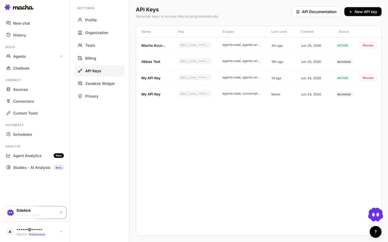The height and width of the screenshot is (242, 388).
Task: Open the floating purple Macha assistant bubble
Action: point(375,214)
